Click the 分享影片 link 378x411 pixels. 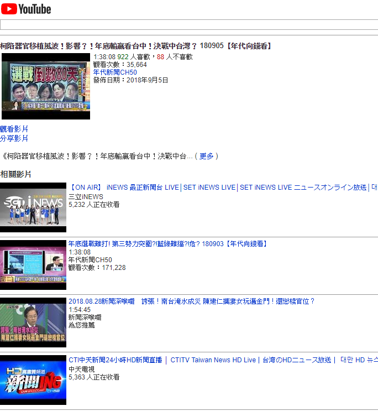(14, 138)
